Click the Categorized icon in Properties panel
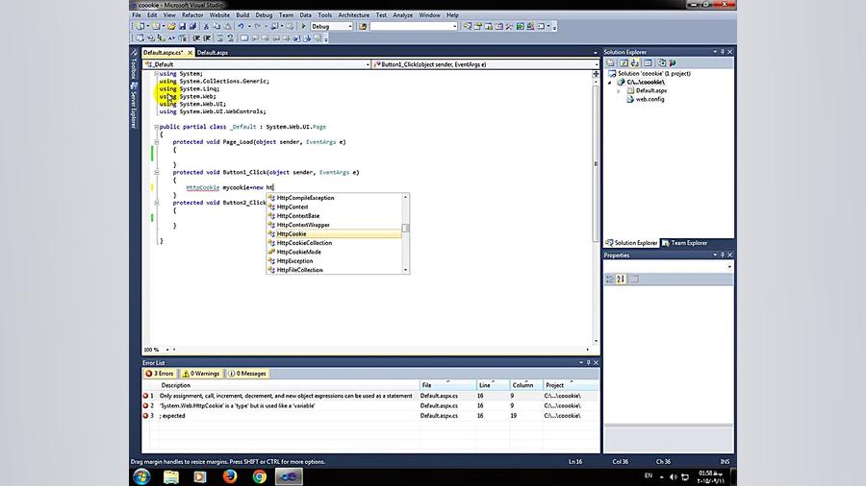 click(x=610, y=279)
